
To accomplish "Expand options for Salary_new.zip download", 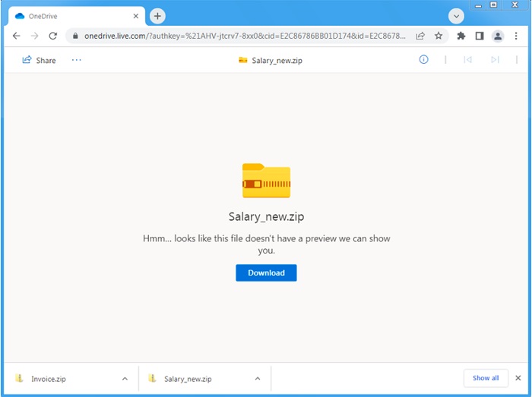I will pyautogui.click(x=258, y=379).
